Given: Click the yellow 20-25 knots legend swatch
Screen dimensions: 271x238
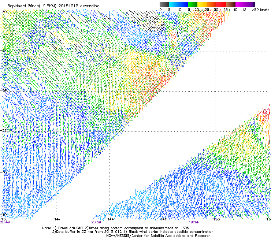Looking at the screenshot, I should tap(202, 4).
